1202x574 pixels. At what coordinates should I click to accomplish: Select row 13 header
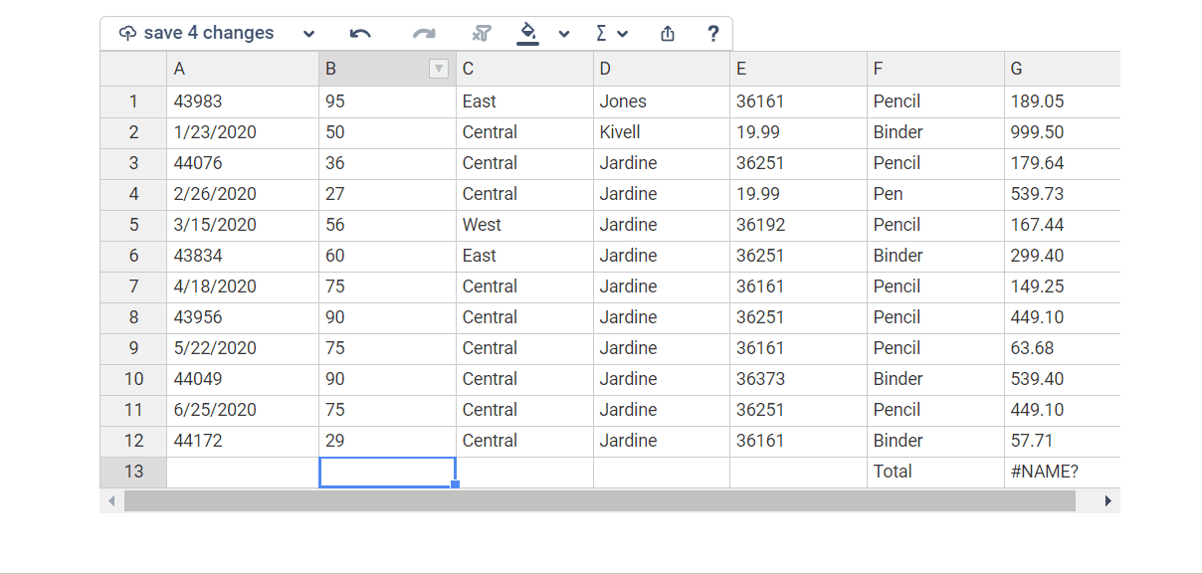tap(133, 471)
